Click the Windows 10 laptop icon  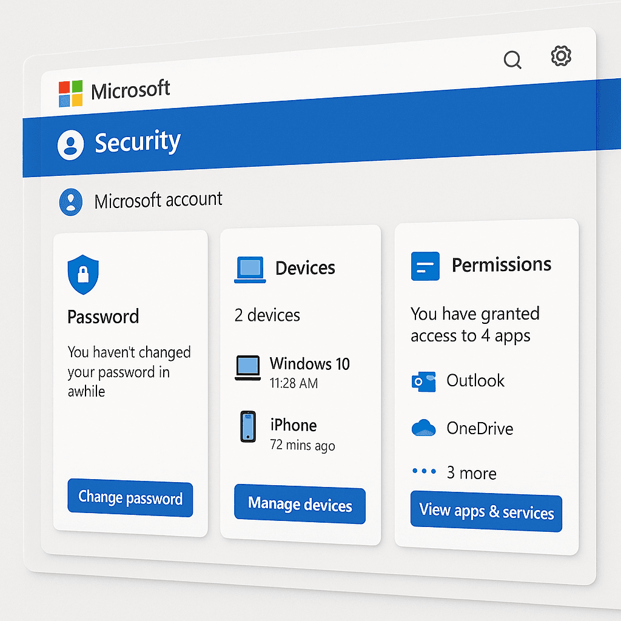coord(248,368)
